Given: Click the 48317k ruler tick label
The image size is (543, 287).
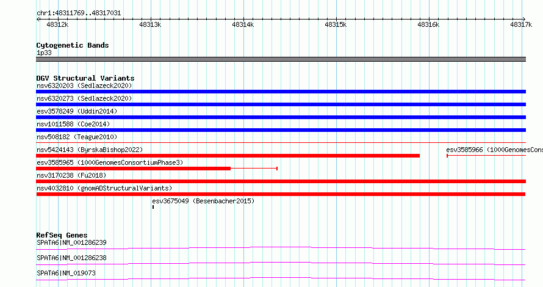Looking at the screenshot, I should 521,24.
